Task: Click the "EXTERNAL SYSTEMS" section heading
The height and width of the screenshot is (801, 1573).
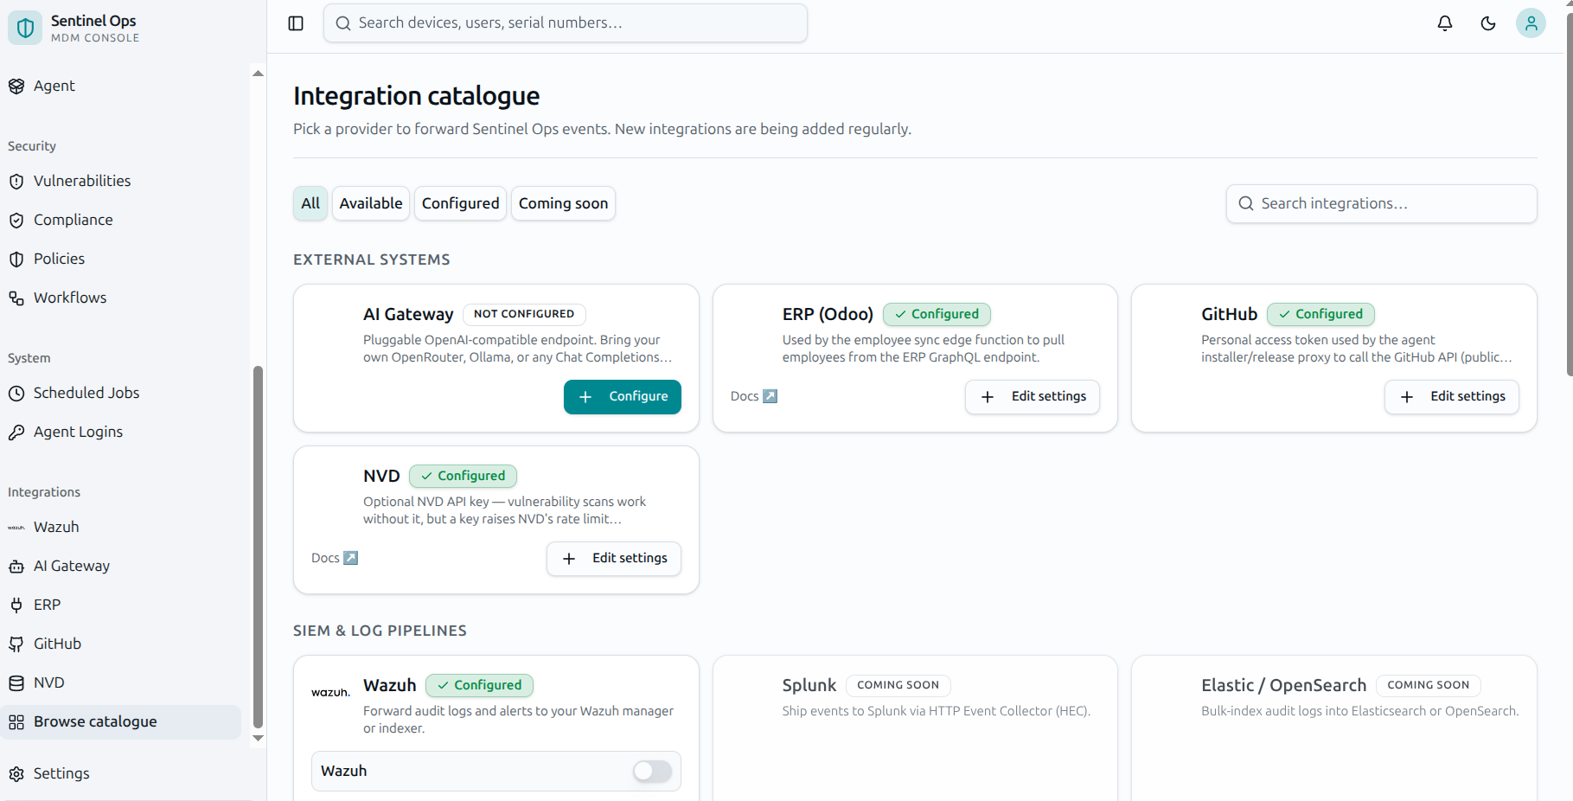Action: pyautogui.click(x=372, y=260)
